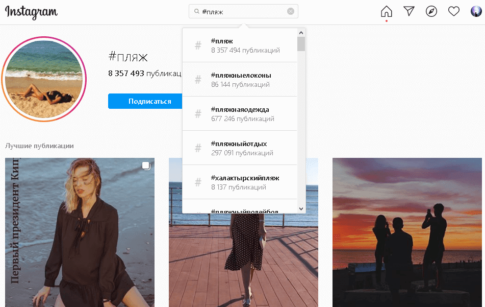
Task: Open the Explore compass icon
Action: (x=431, y=11)
